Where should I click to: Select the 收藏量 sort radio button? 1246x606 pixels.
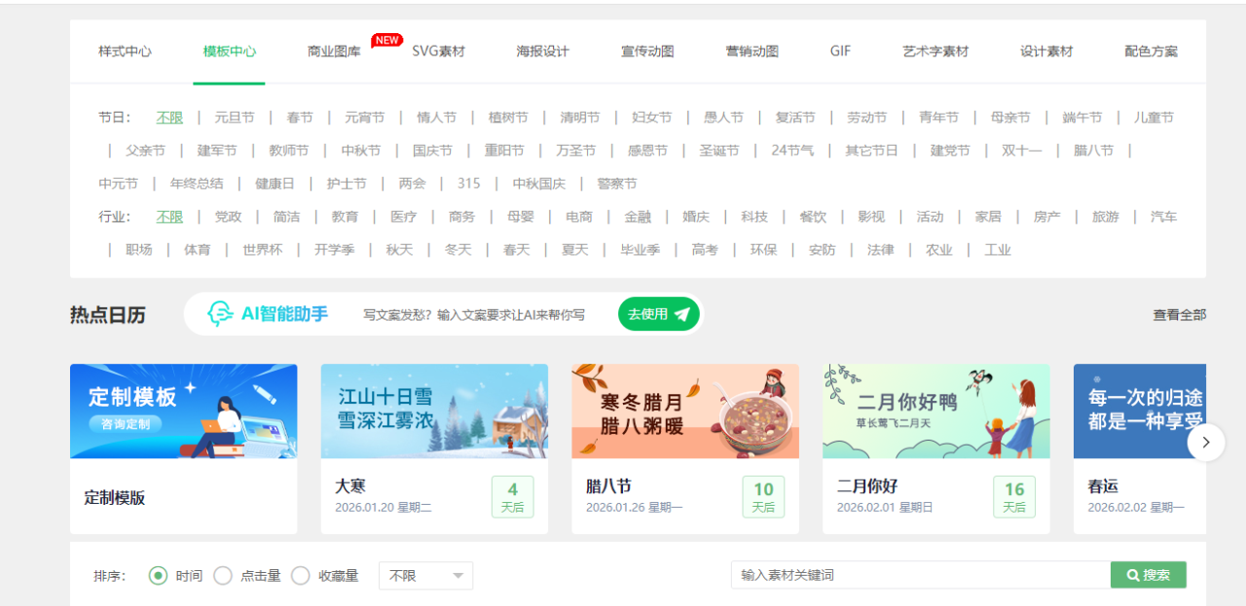[x=301, y=575]
